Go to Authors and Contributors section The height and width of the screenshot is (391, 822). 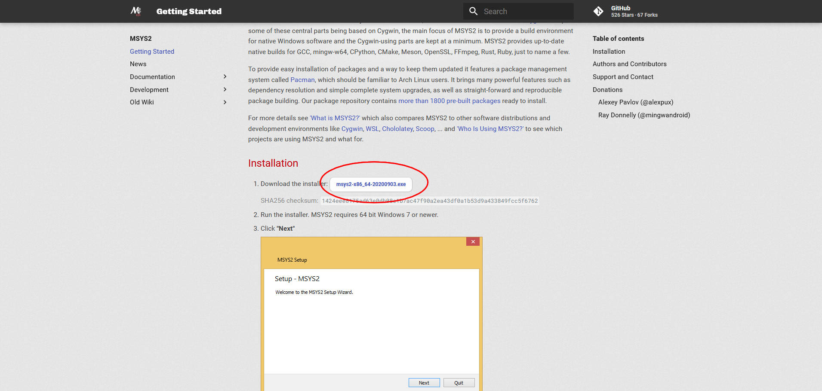[629, 64]
